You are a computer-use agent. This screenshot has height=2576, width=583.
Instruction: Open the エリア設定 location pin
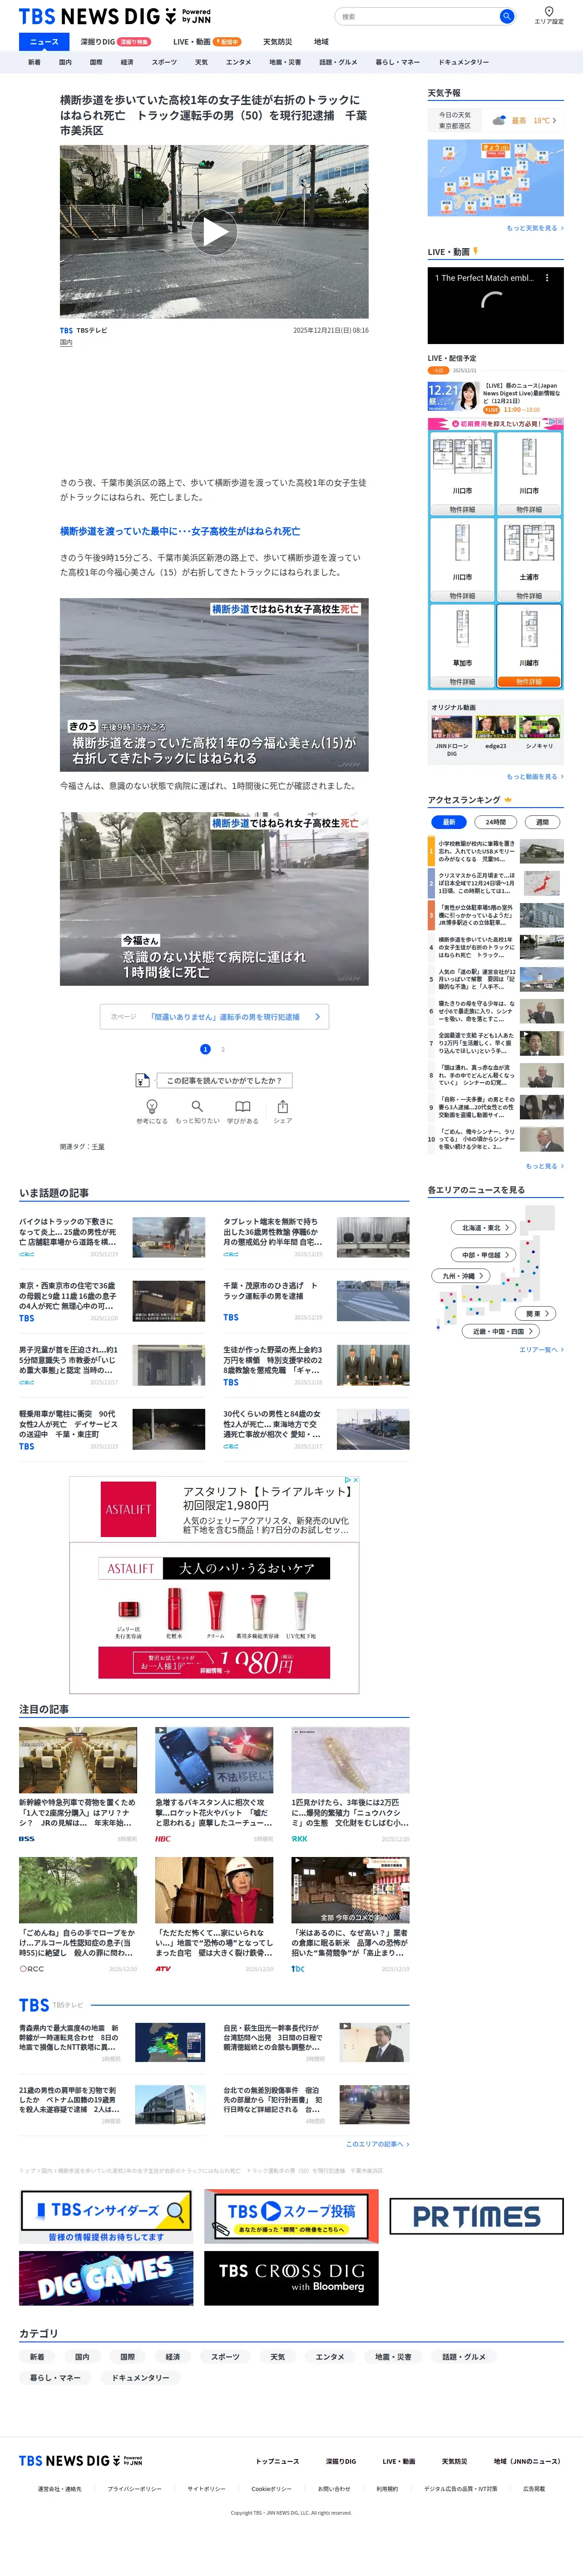[548, 15]
